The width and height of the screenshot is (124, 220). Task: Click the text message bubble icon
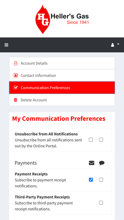click(x=102, y=163)
